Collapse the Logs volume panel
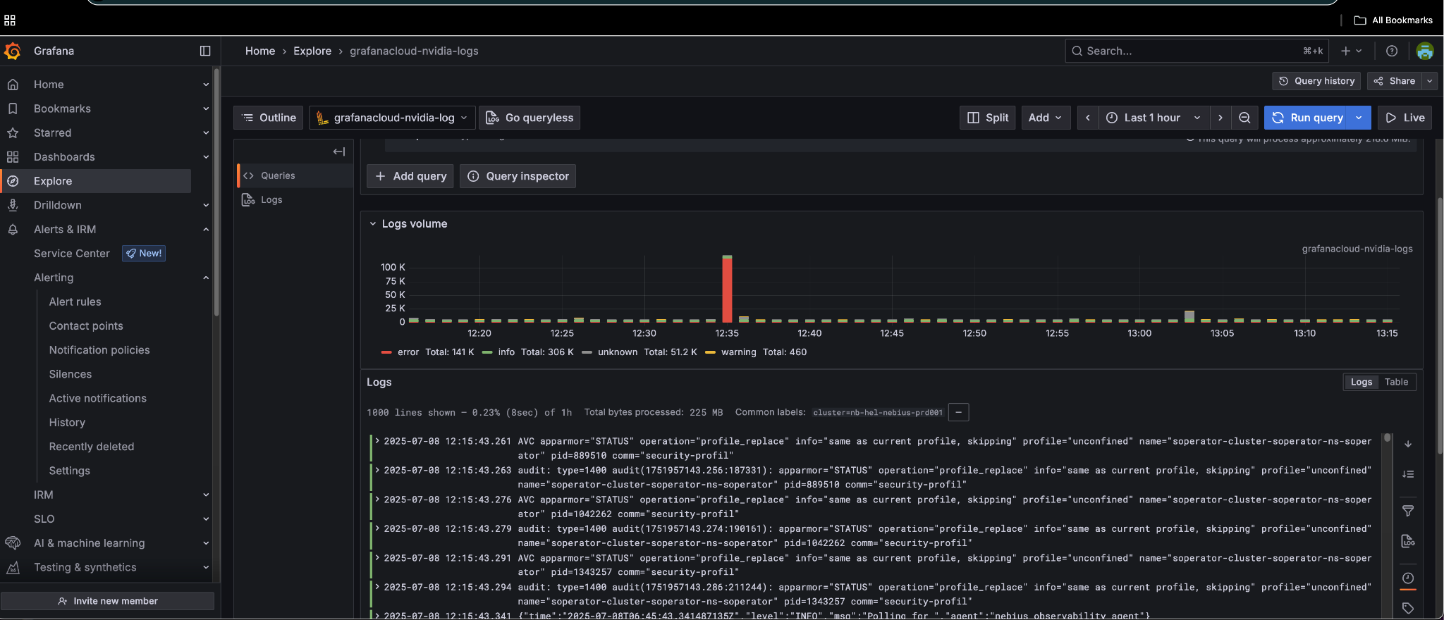This screenshot has width=1444, height=620. [x=373, y=224]
